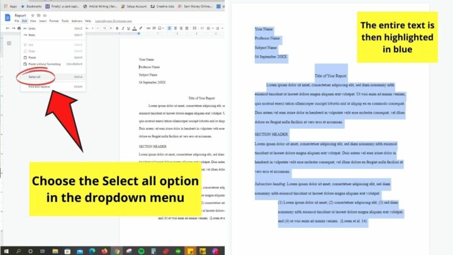Click the Line spacing icon
This screenshot has height=255, width=453.
[x=194, y=28]
